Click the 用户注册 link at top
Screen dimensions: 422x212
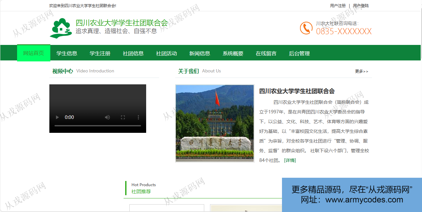click(x=338, y=5)
